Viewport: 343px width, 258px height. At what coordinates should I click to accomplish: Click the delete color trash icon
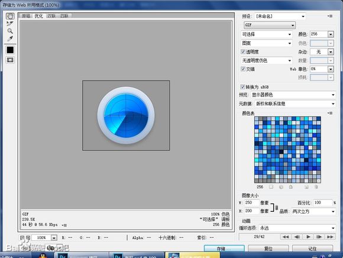[x=316, y=187]
